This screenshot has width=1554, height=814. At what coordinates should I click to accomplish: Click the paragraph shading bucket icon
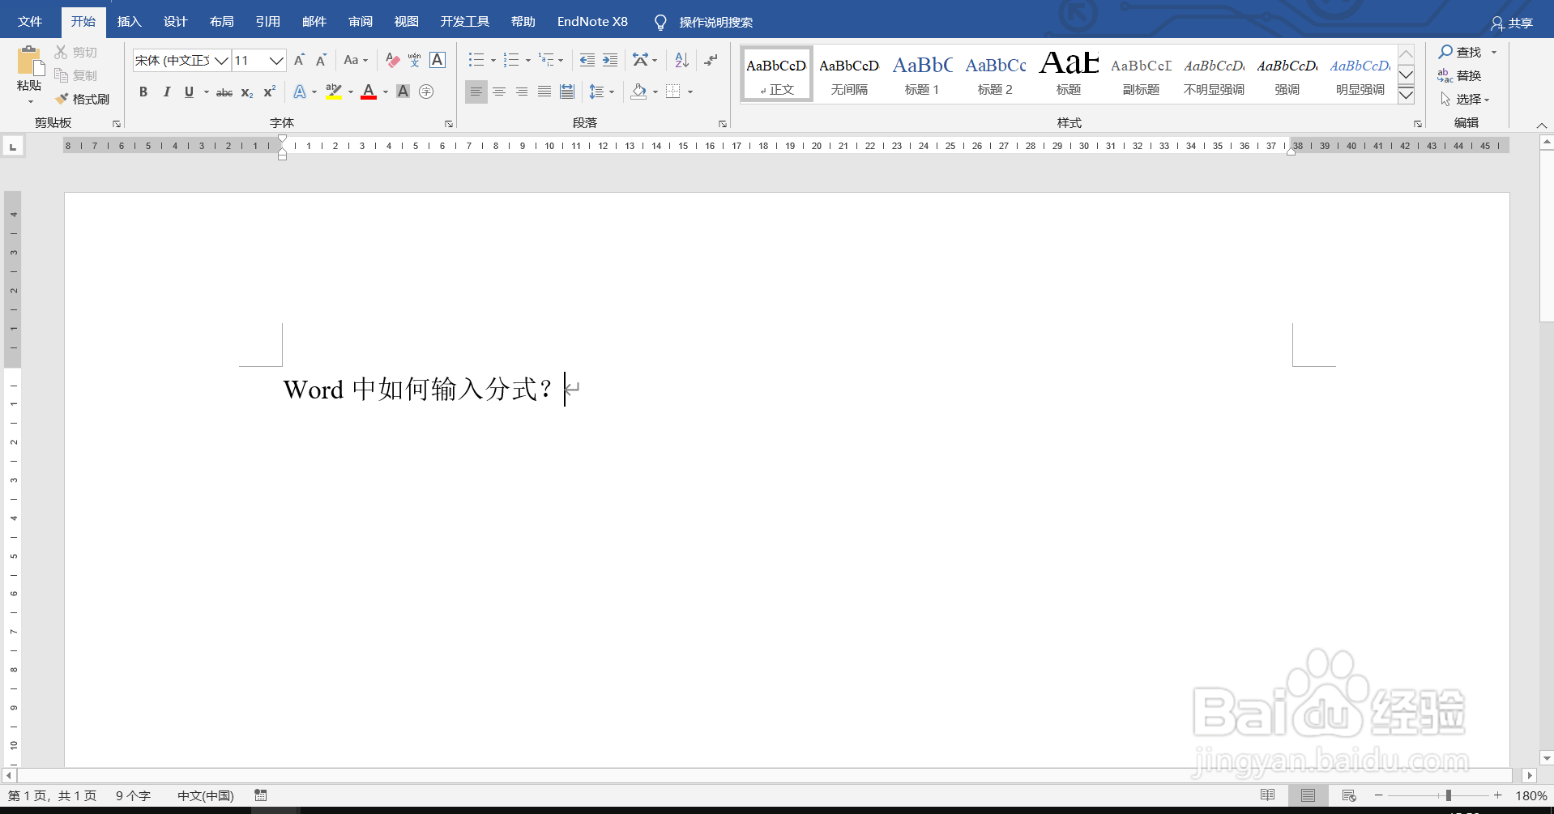coord(639,92)
